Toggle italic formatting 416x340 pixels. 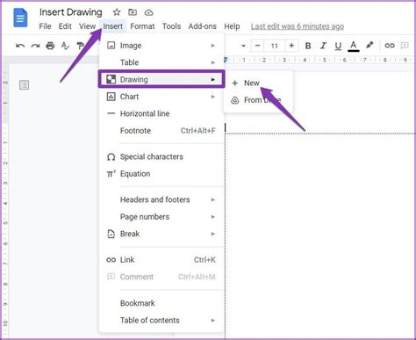click(x=323, y=46)
